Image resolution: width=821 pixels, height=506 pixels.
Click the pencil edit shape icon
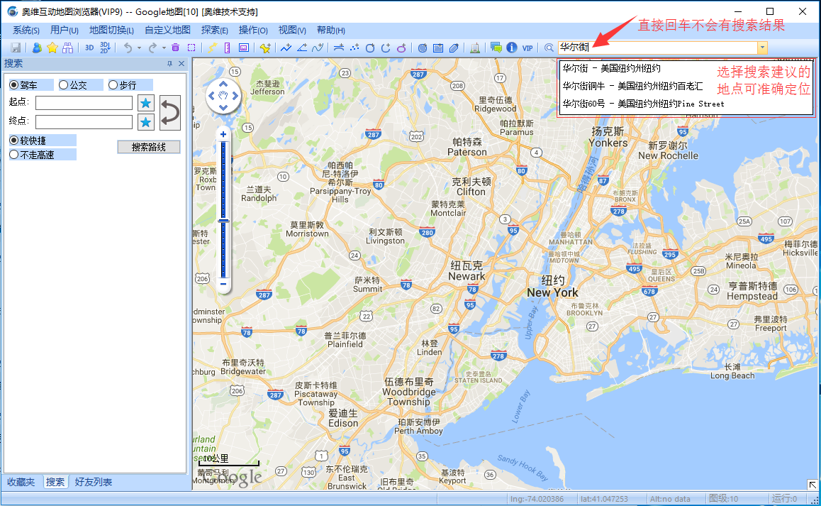point(454,48)
